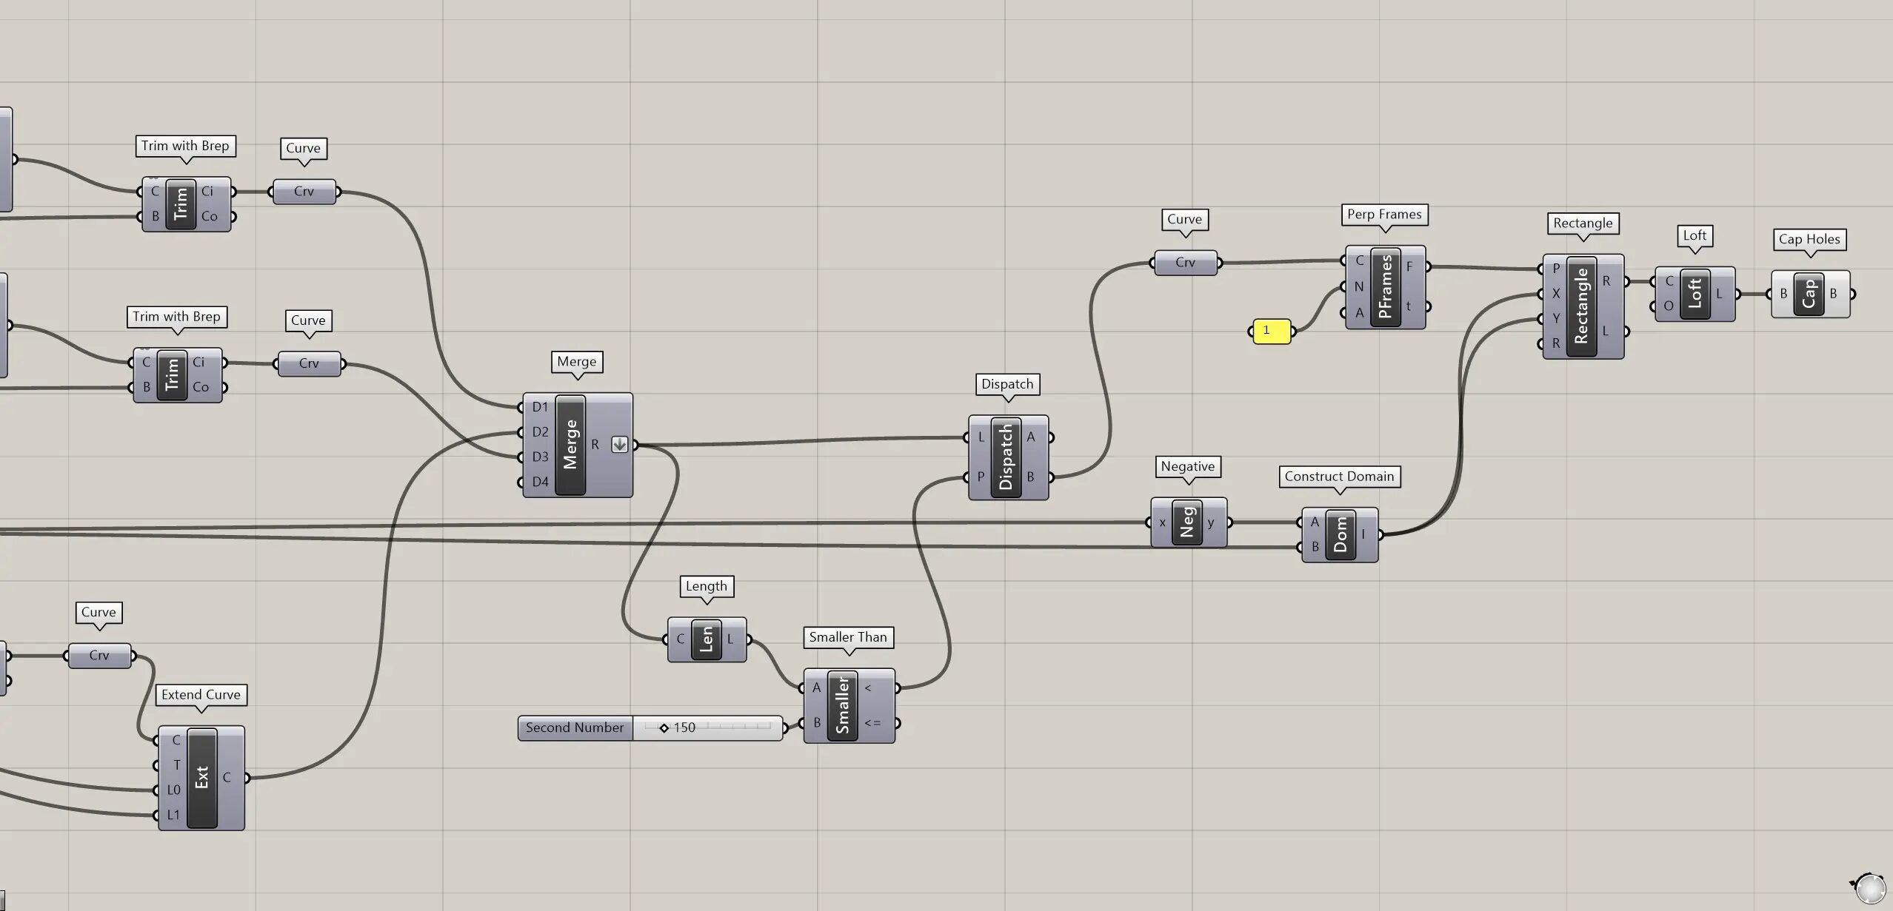Click the Ext extend curve component
The width and height of the screenshot is (1893, 911).
201,777
